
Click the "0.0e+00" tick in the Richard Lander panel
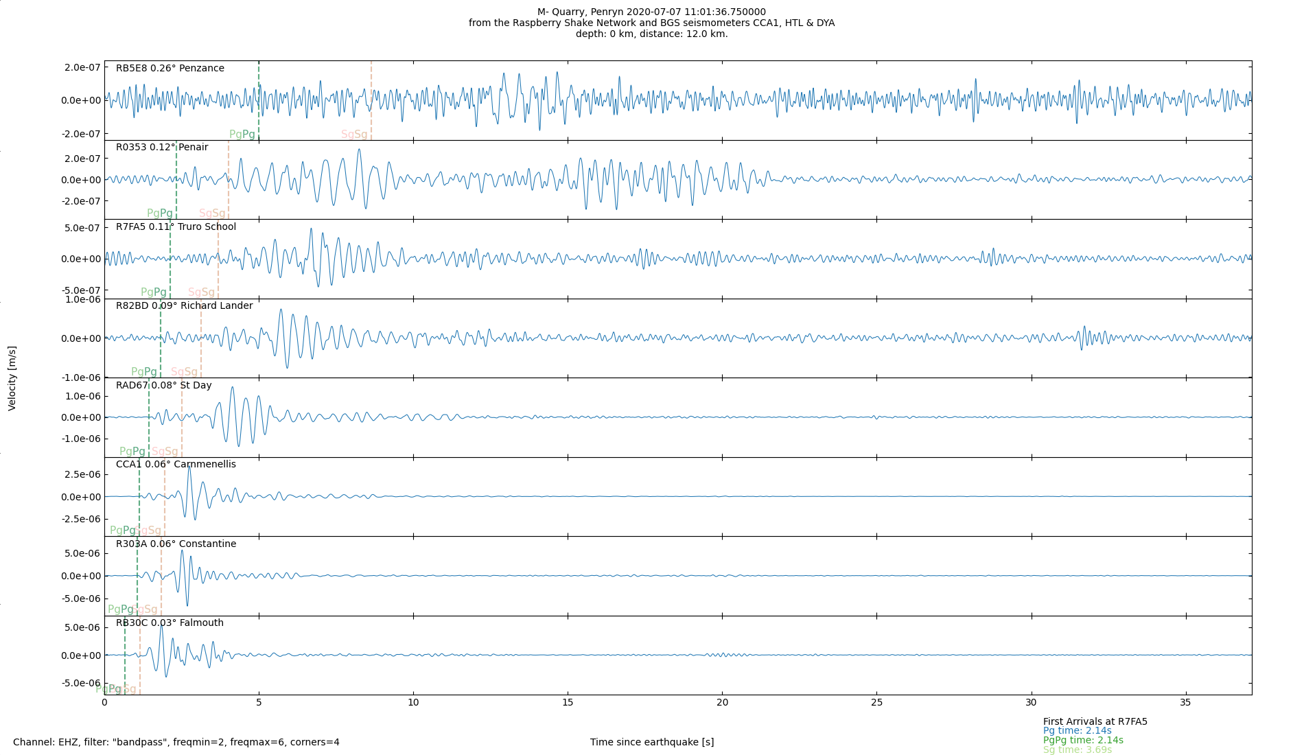(x=81, y=338)
